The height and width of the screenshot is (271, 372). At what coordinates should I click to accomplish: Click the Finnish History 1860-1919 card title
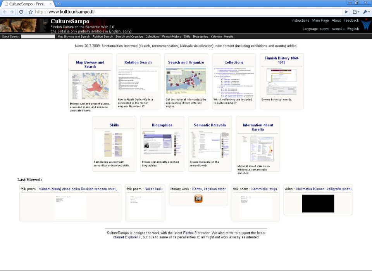coord(282,60)
